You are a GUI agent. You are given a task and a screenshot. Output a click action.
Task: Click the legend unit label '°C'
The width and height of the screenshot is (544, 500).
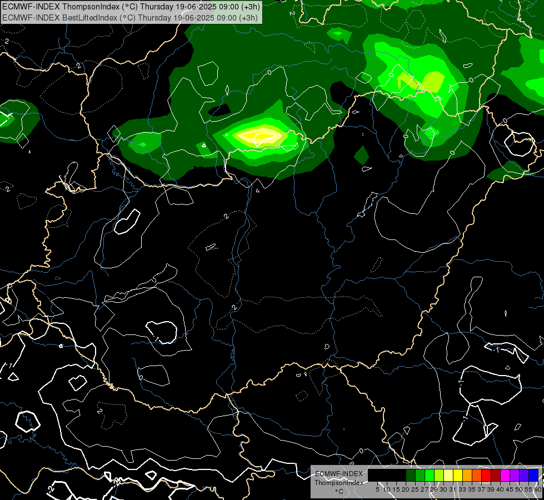pyautogui.click(x=340, y=492)
